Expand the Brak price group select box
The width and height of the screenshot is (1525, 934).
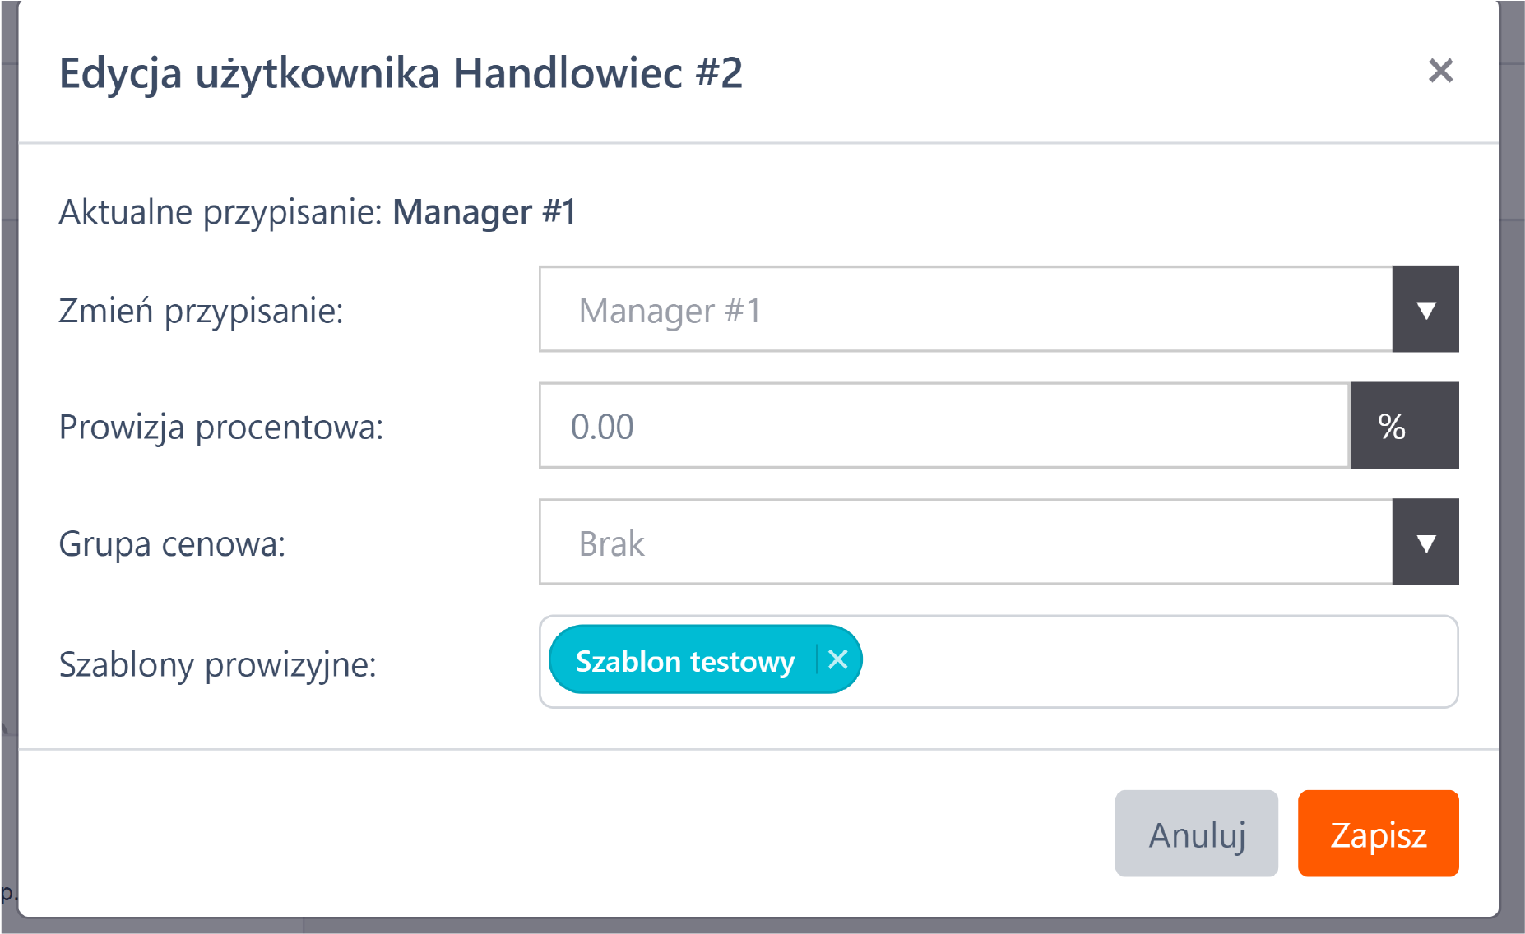click(x=964, y=543)
